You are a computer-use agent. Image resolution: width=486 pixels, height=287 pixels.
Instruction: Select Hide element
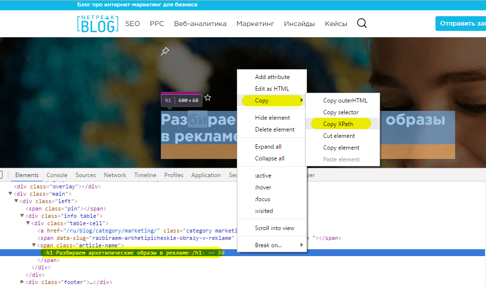point(272,118)
